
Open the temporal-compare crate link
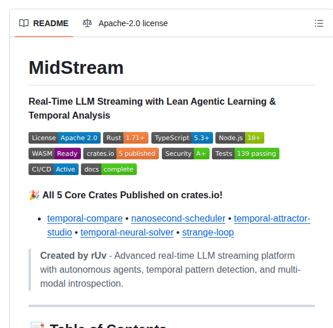pyautogui.click(x=85, y=218)
